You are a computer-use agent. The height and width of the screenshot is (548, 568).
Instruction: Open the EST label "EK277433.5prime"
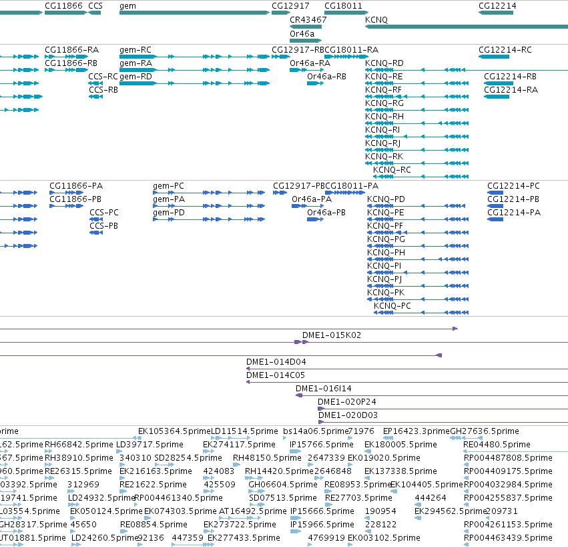coord(244,538)
